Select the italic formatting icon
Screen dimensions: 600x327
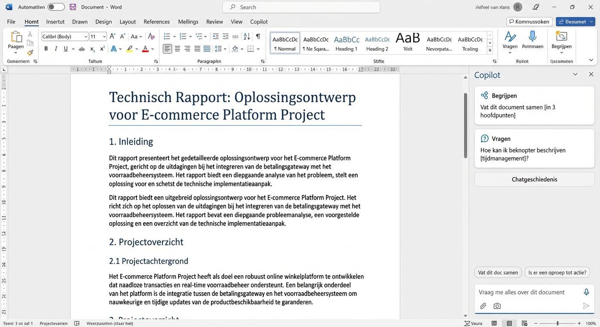coord(56,49)
